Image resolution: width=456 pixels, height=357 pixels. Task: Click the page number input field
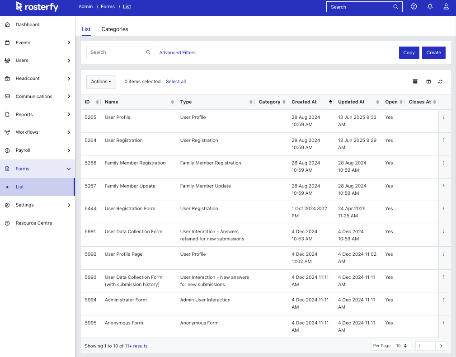tap(425, 346)
